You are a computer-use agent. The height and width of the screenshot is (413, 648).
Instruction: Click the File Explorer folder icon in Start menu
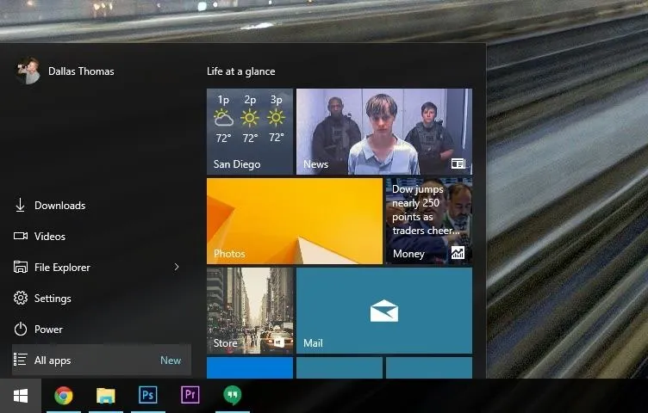tap(21, 267)
